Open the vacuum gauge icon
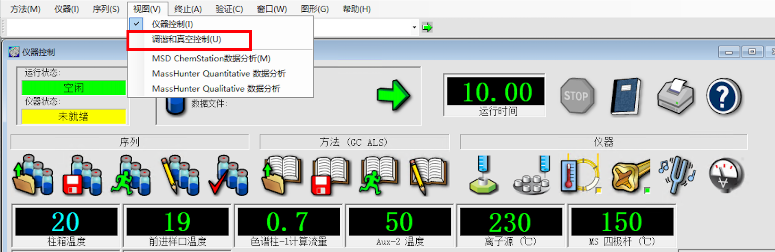 (726, 176)
